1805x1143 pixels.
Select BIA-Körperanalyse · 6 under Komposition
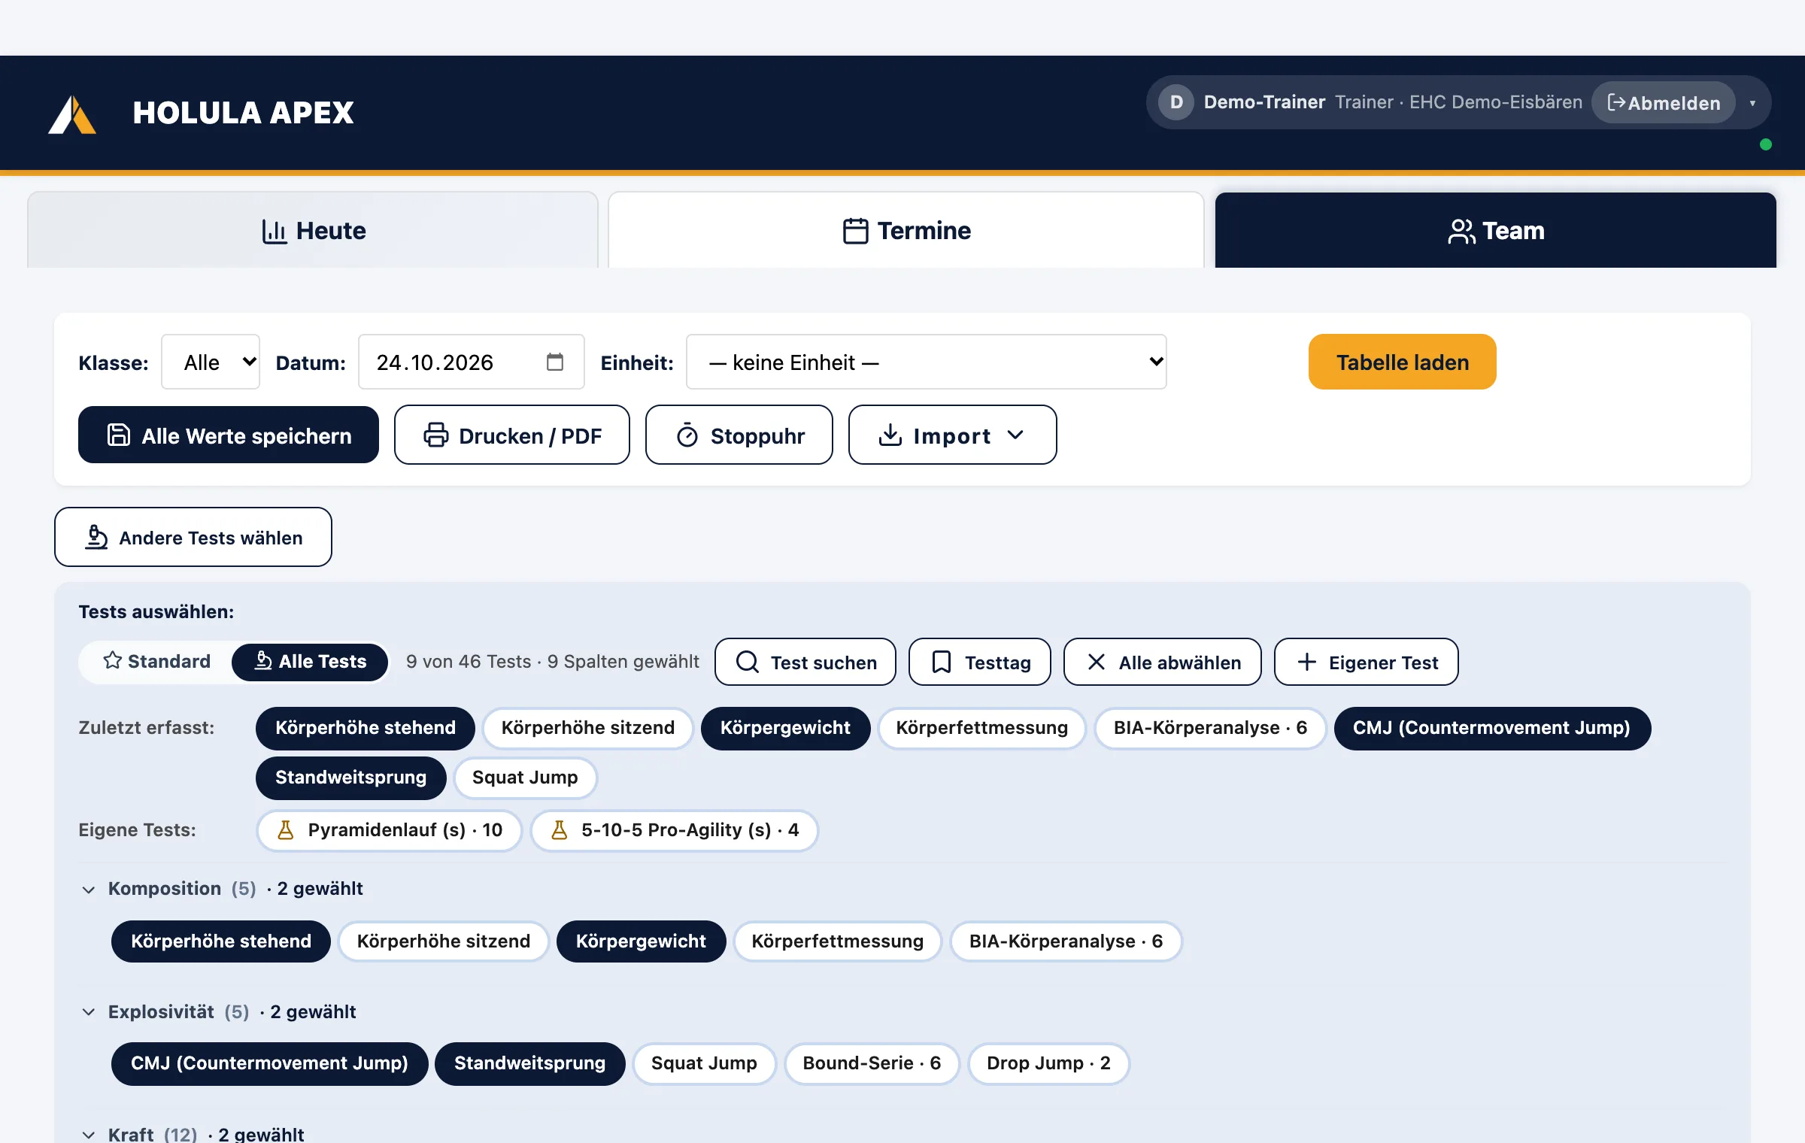(x=1066, y=941)
